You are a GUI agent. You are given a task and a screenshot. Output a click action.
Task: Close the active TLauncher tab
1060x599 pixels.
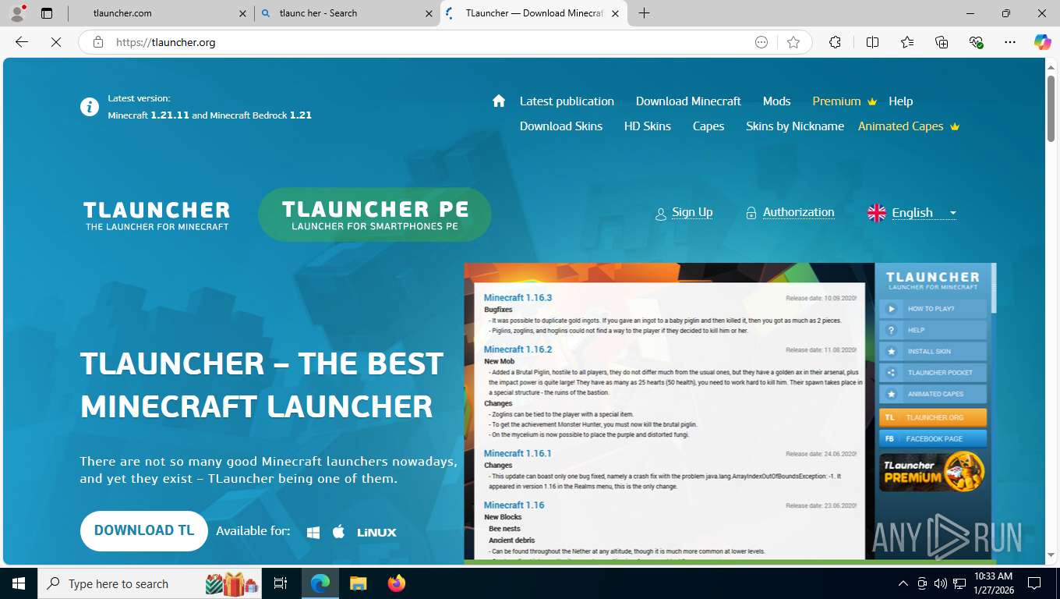616,13
